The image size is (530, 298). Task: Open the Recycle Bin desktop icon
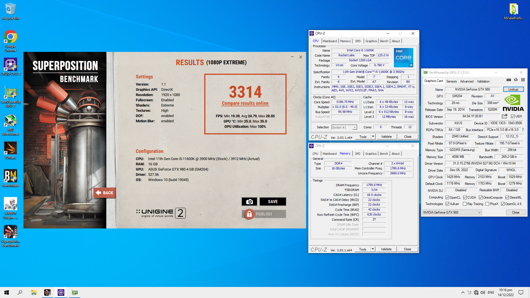tap(10, 11)
